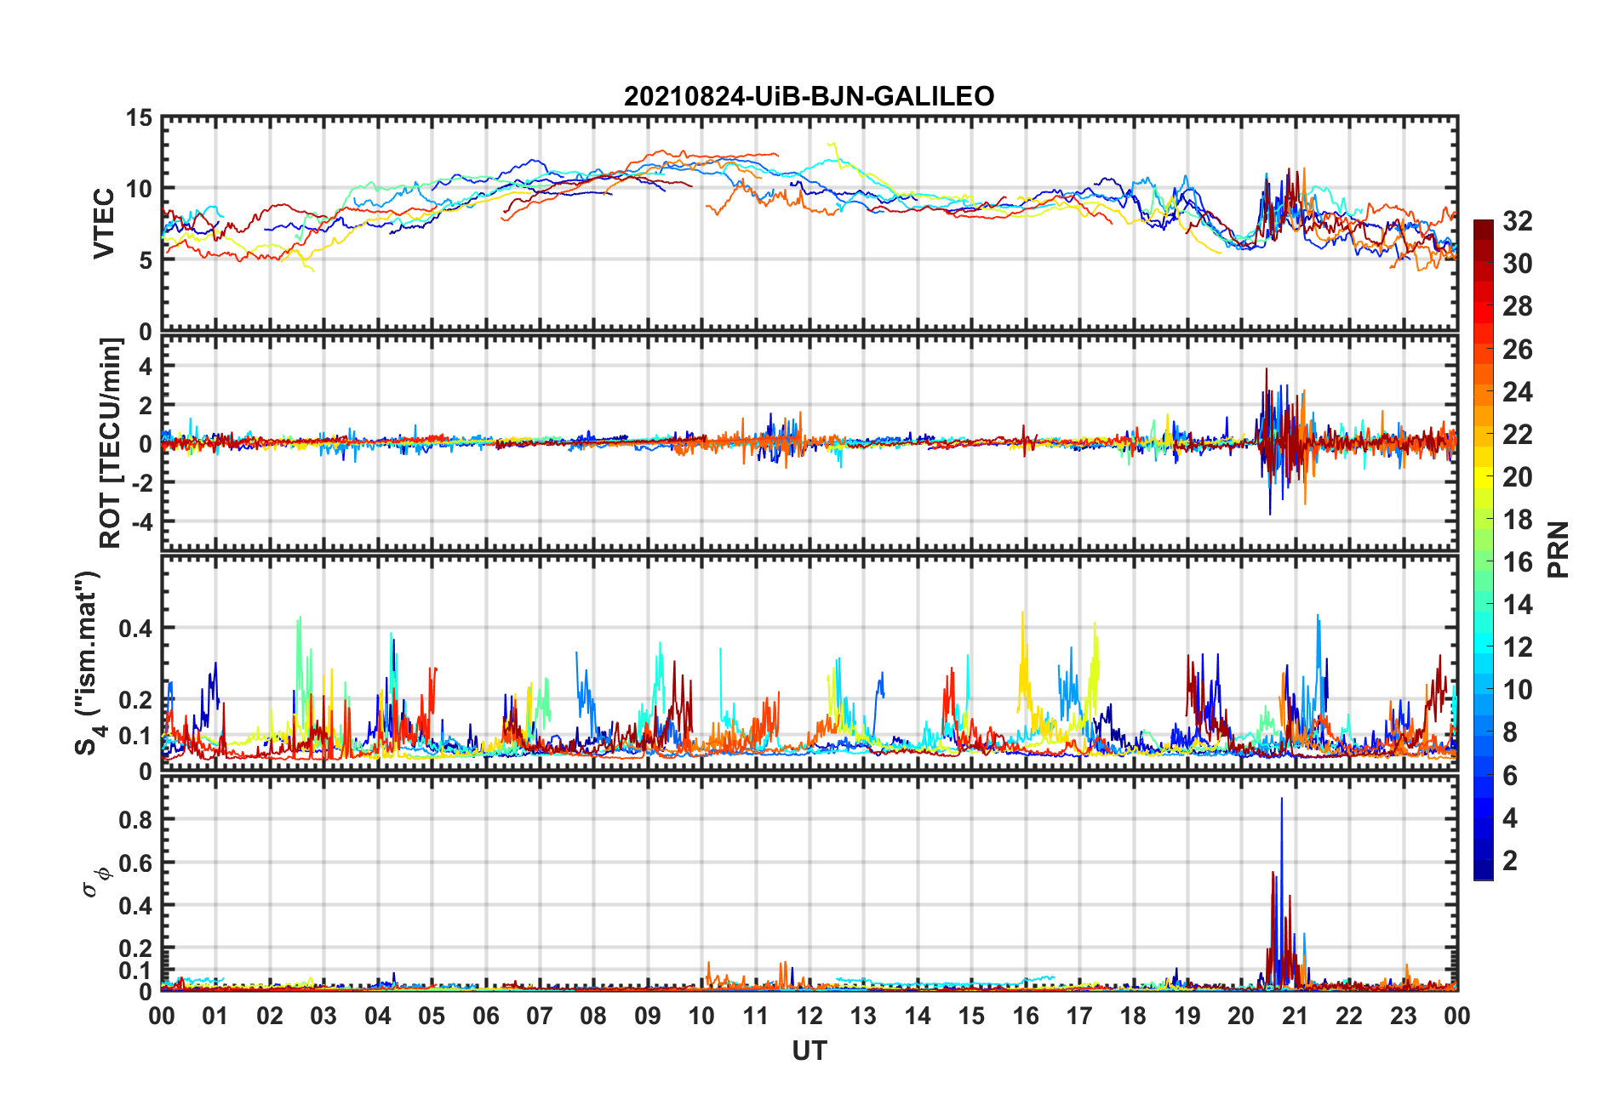Viewport: 1619px width, 1099px height.
Task: Click the plot title 20210824-UiB-BJN-GALILEO
Action: (x=809, y=96)
